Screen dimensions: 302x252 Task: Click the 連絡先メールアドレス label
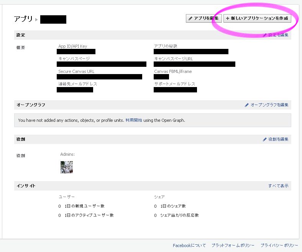[x=78, y=84]
